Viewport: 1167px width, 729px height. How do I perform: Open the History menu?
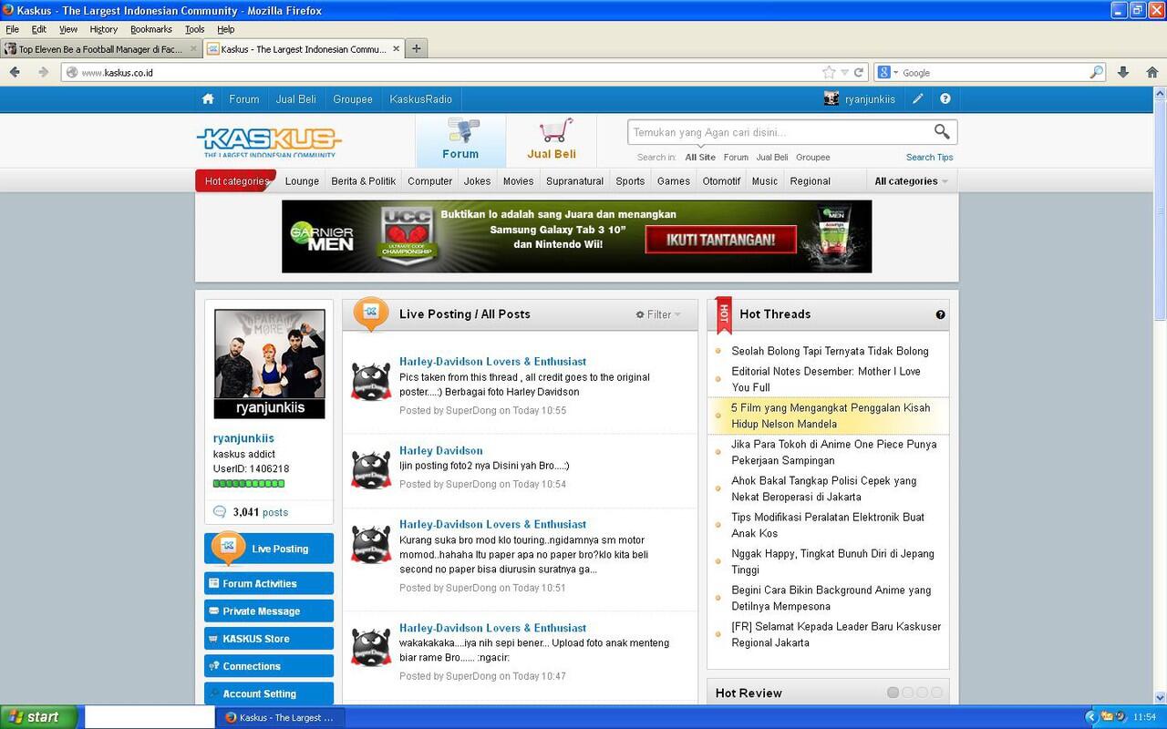coord(104,29)
